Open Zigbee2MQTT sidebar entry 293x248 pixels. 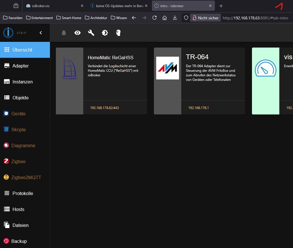pos(26,177)
